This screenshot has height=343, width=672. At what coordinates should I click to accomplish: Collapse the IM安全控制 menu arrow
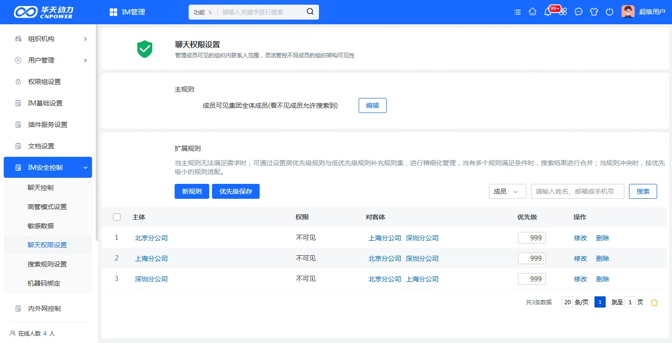pyautogui.click(x=85, y=168)
